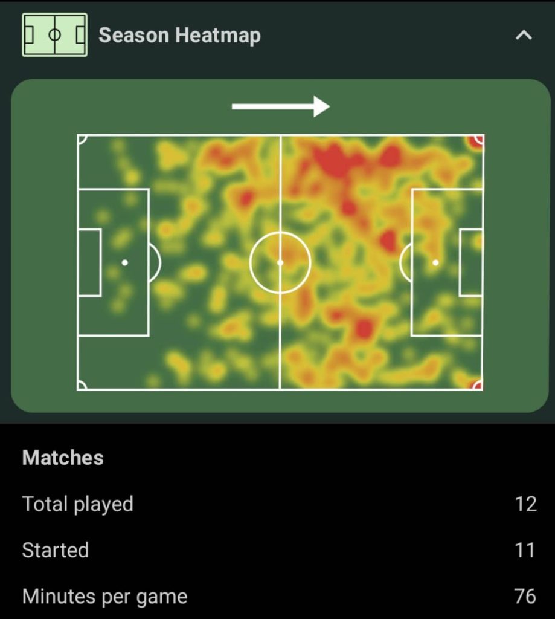Click the Started stat label

click(x=55, y=550)
